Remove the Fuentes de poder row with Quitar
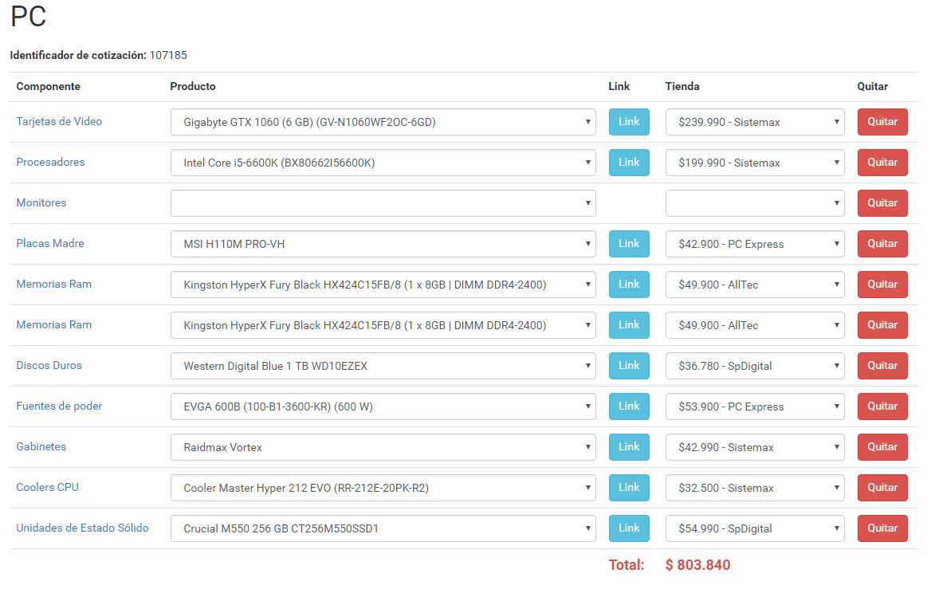Image resolution: width=931 pixels, height=593 pixels. point(882,406)
